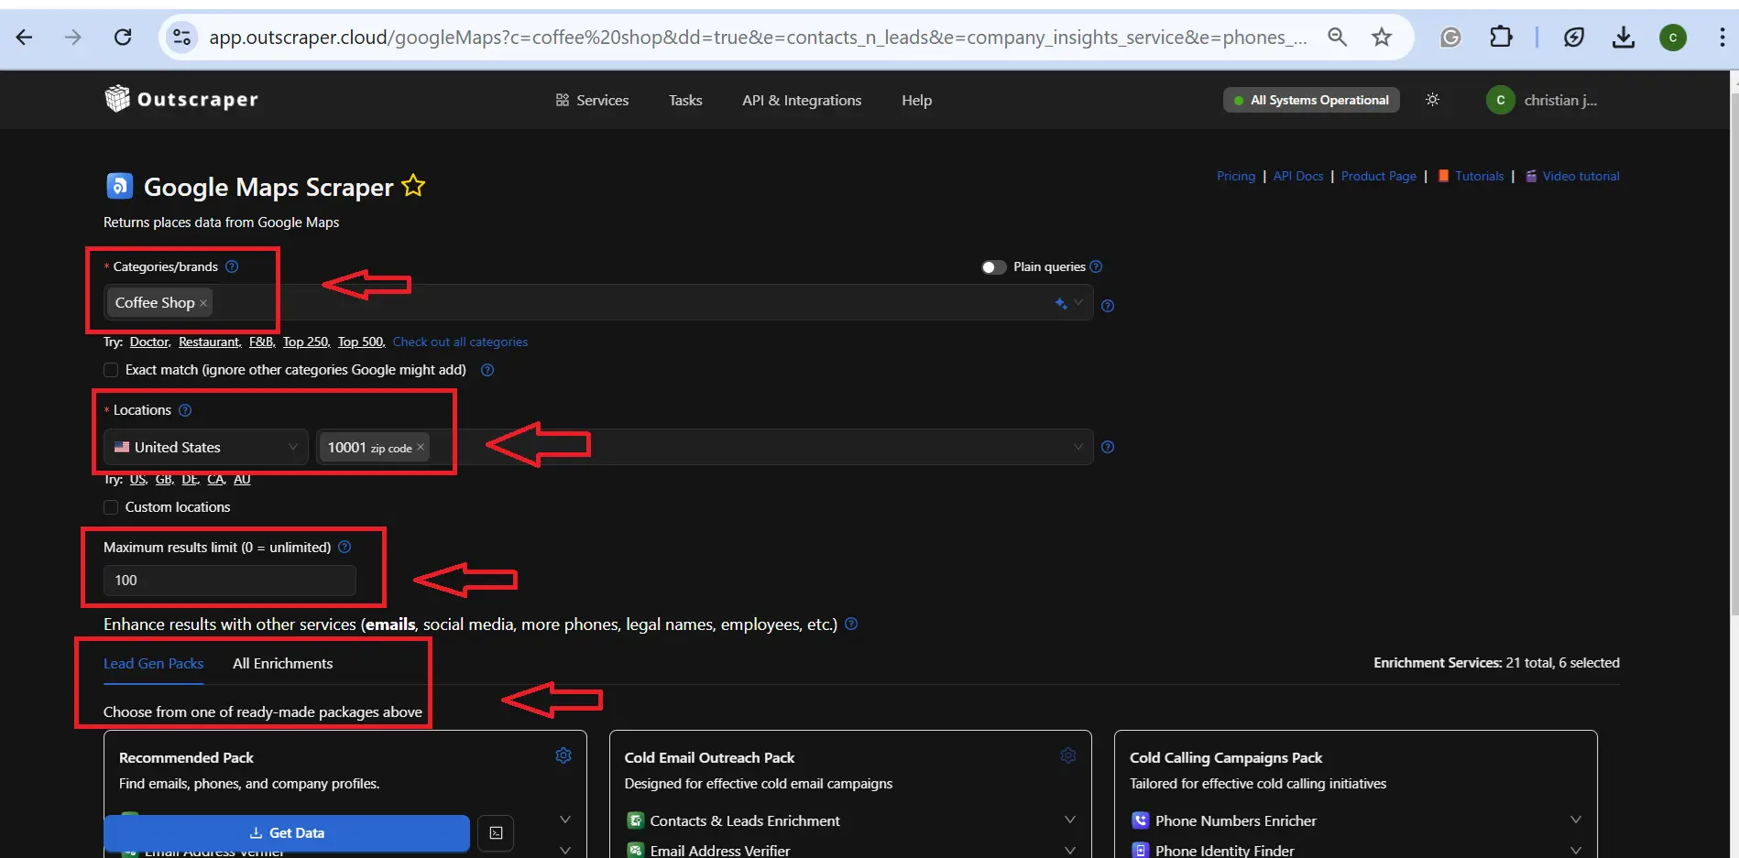
Task: Click the terminal icon next to Get Data
Action: 496,833
